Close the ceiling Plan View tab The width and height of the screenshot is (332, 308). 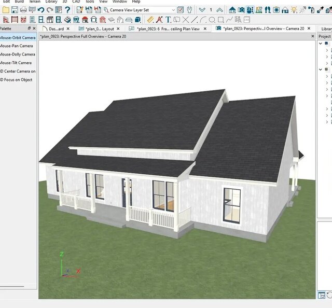pos(205,29)
